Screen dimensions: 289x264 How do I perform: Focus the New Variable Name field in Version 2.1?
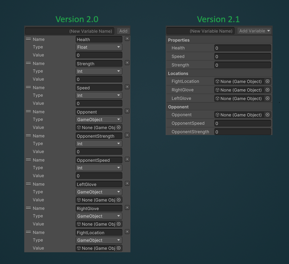tap(200, 31)
